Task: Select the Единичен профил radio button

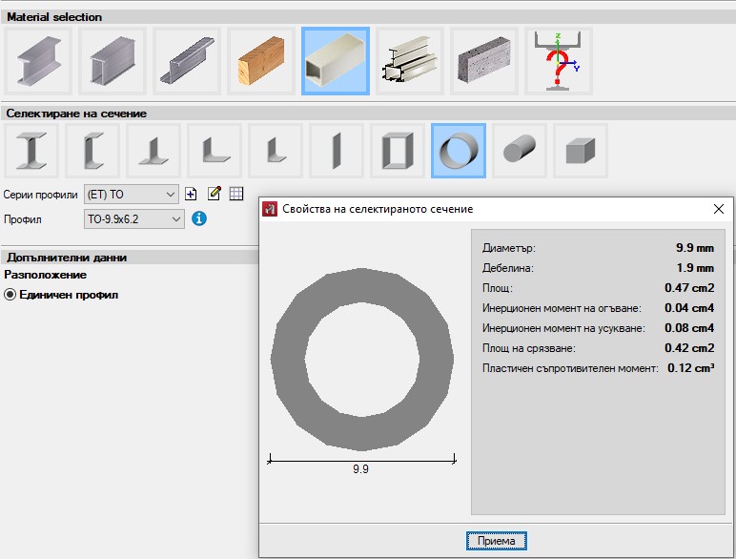Action: 10,295
